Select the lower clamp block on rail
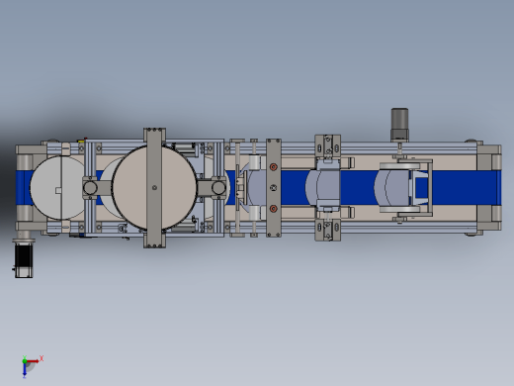Screen dimensions: 514x386 tap(327, 230)
